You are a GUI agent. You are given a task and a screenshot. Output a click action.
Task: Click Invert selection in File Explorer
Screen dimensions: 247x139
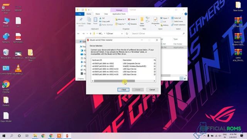[178, 25]
